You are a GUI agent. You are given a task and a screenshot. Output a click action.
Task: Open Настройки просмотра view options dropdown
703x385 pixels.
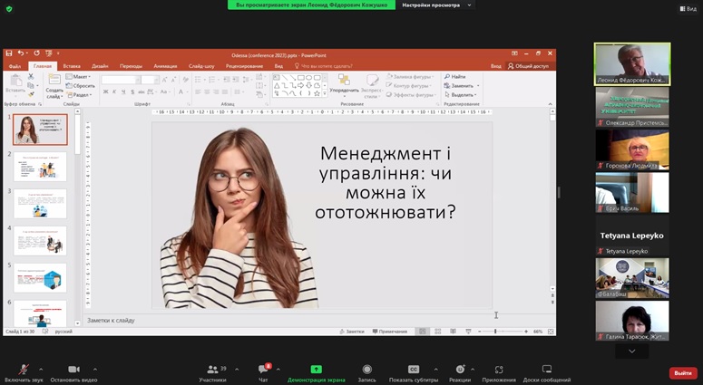click(x=436, y=5)
